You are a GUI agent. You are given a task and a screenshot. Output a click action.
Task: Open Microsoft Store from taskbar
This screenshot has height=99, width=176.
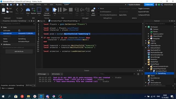click(16, 97)
